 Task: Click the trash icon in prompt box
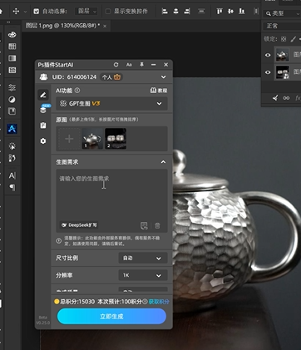157,225
